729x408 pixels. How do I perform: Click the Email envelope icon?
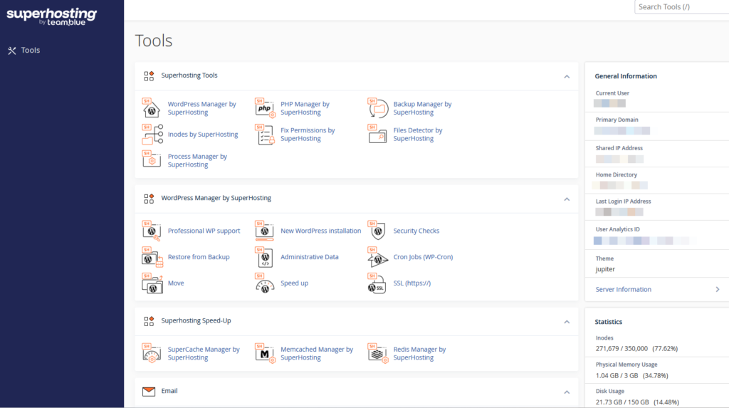pyautogui.click(x=149, y=391)
